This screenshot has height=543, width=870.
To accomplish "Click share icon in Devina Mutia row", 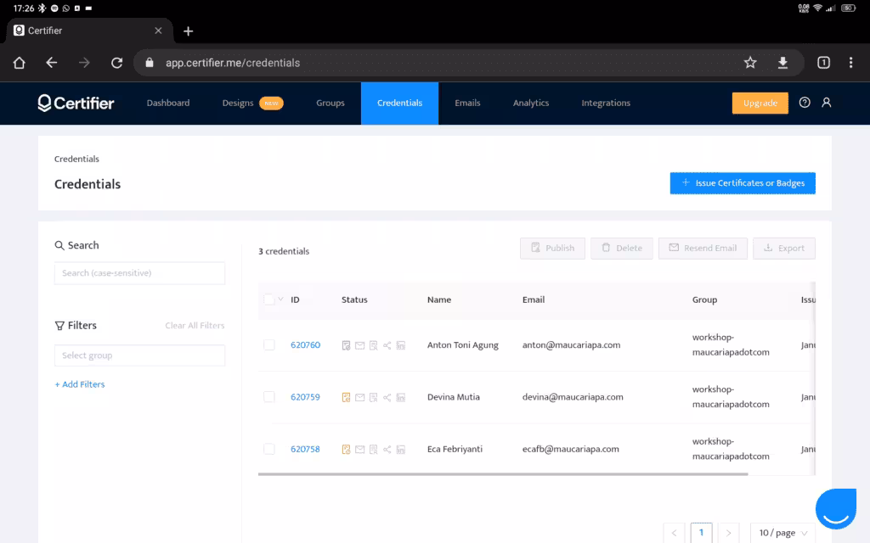I will [x=387, y=397].
